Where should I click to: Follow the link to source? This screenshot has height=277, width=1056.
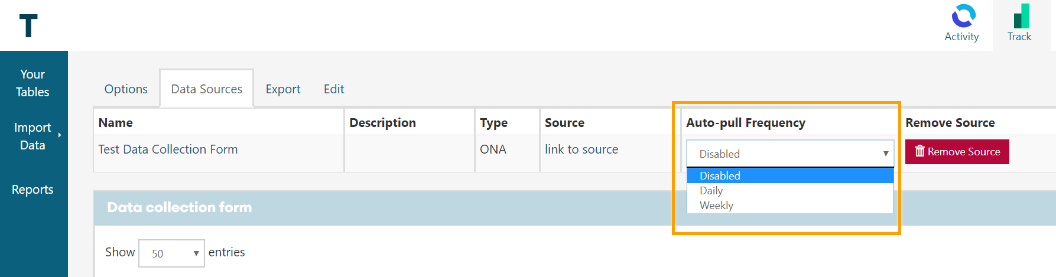click(x=581, y=149)
